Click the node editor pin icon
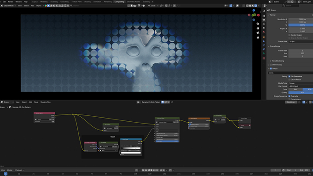 pos(172,102)
